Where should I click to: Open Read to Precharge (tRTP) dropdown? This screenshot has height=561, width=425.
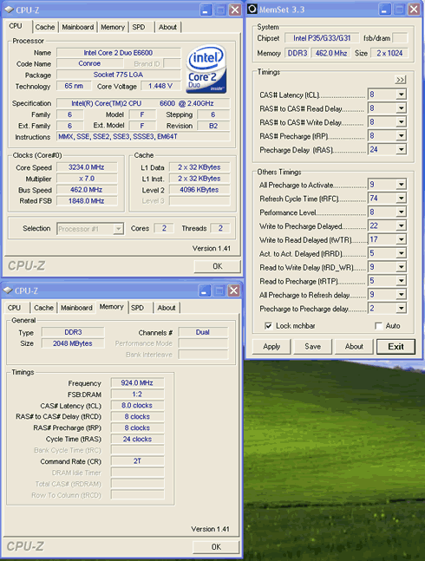401,281
